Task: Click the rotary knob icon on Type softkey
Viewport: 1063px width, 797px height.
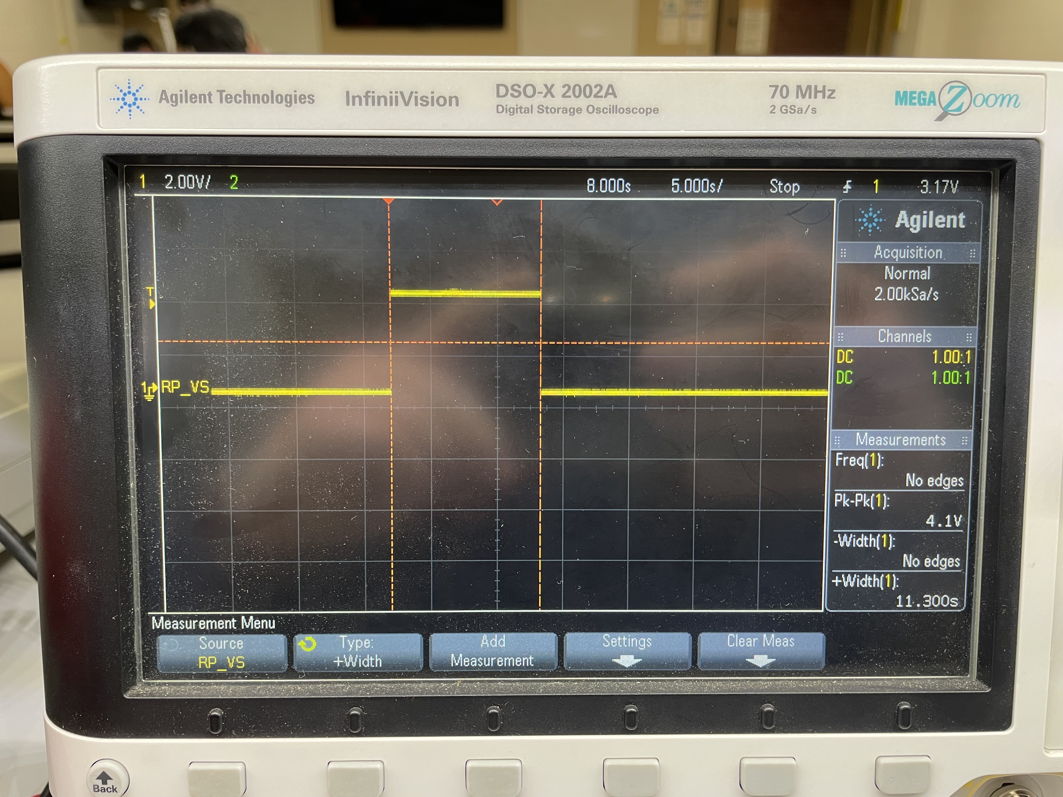Action: tap(307, 644)
